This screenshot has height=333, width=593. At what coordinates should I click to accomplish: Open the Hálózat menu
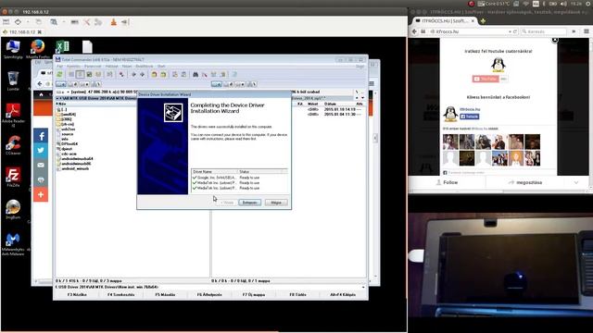point(112,66)
